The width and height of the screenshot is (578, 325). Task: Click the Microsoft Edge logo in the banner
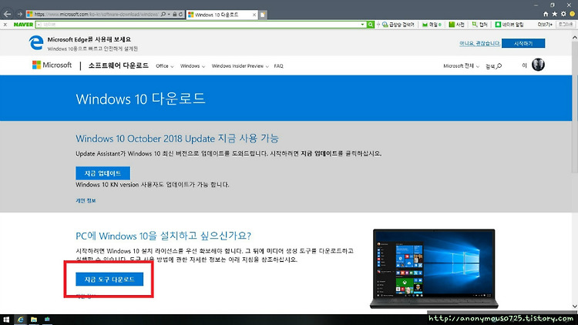(36, 43)
